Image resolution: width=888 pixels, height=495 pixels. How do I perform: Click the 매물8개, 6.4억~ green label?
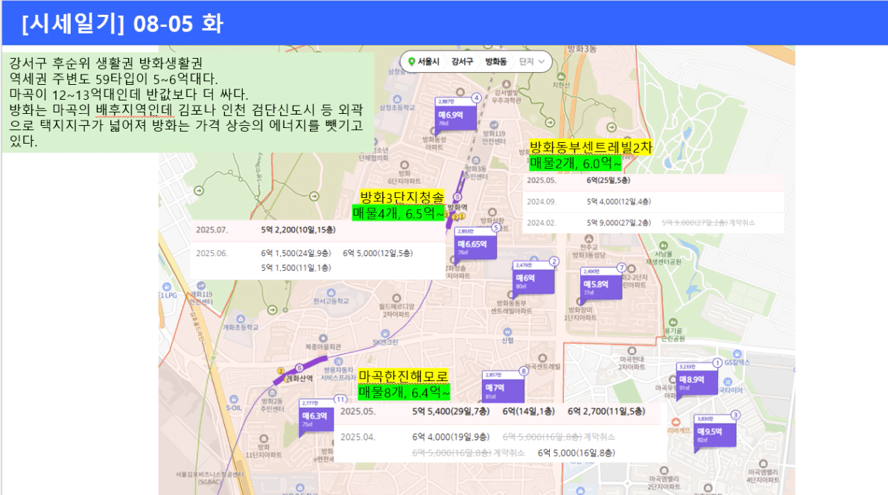pyautogui.click(x=404, y=392)
